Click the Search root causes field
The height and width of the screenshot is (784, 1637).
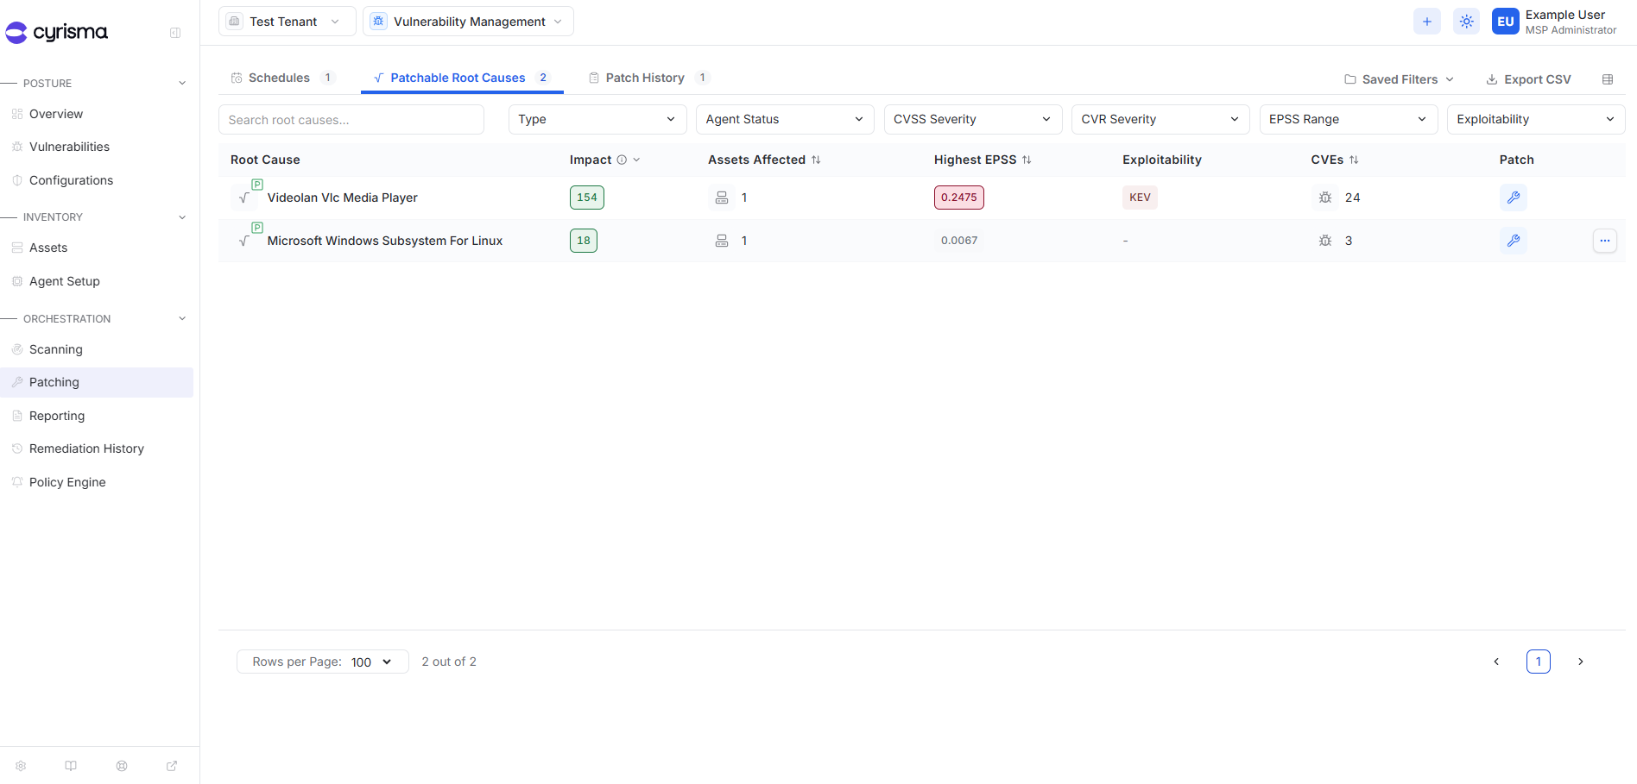[351, 120]
